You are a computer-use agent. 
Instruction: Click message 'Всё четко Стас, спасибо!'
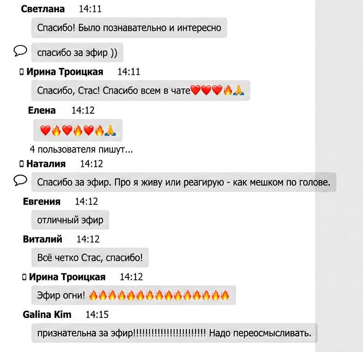click(90, 258)
